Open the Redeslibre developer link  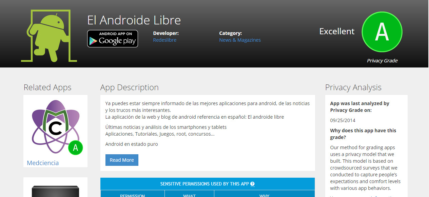pos(164,40)
